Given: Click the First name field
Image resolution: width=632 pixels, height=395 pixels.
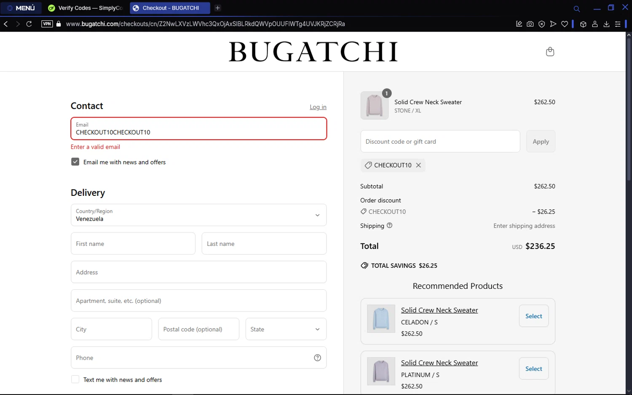Looking at the screenshot, I should click(x=133, y=243).
